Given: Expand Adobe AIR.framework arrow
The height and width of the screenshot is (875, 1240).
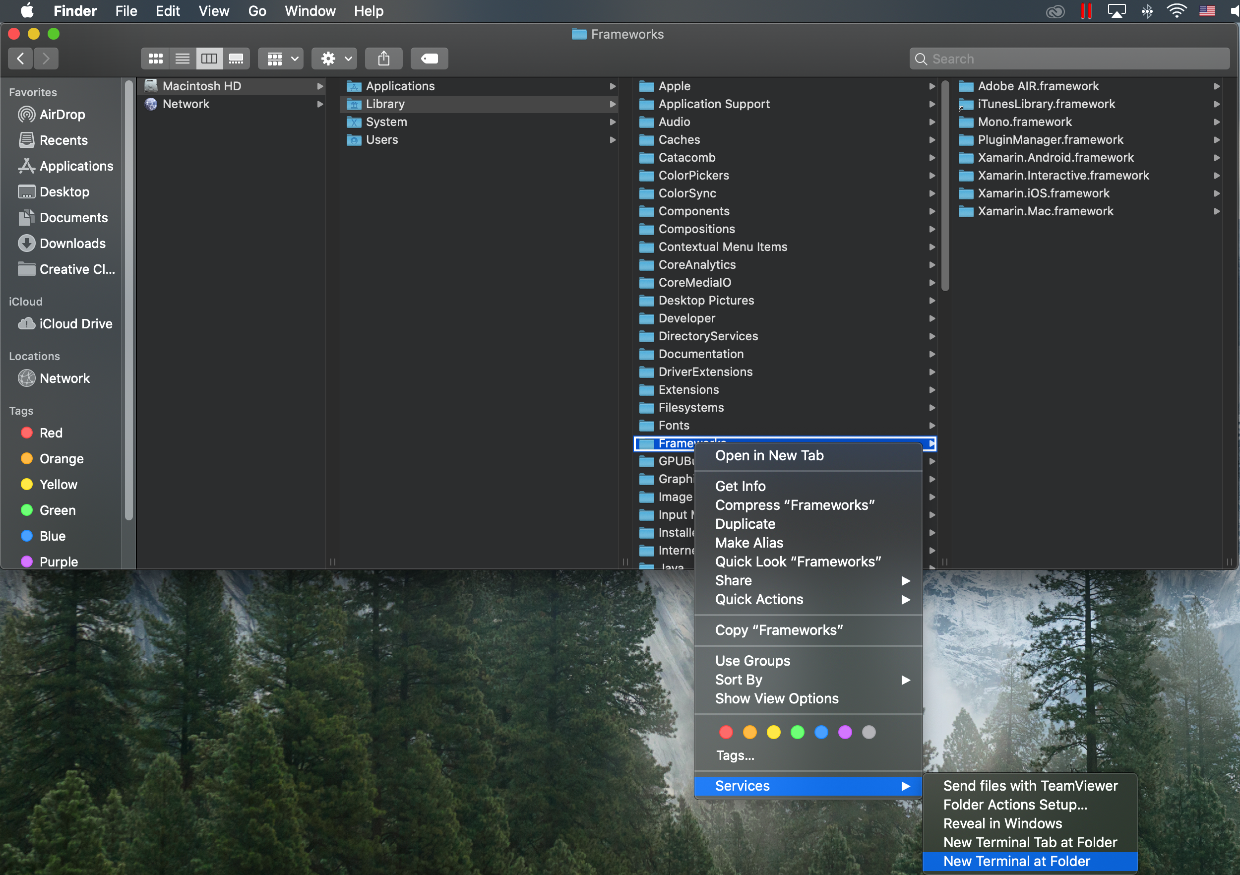Looking at the screenshot, I should [1216, 86].
